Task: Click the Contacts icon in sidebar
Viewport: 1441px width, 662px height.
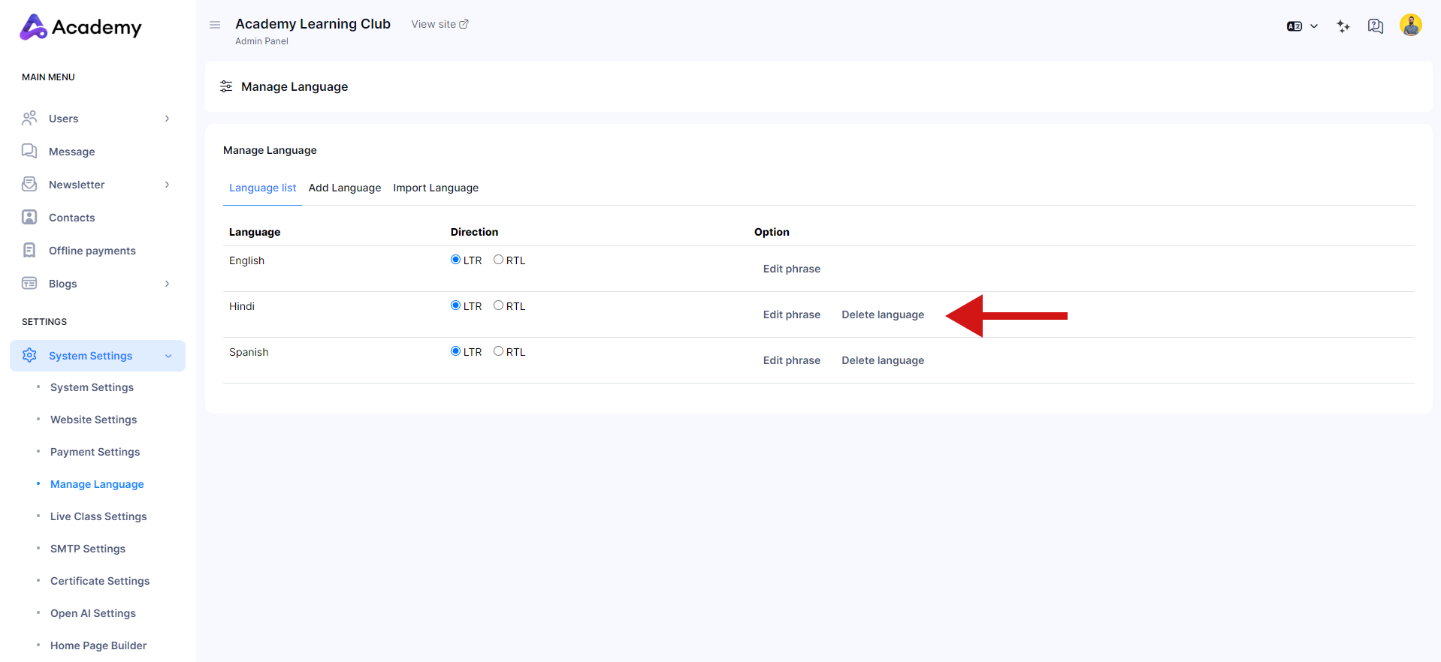Action: tap(29, 218)
